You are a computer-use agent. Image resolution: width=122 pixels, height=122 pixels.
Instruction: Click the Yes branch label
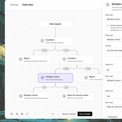[x=66, y=87]
